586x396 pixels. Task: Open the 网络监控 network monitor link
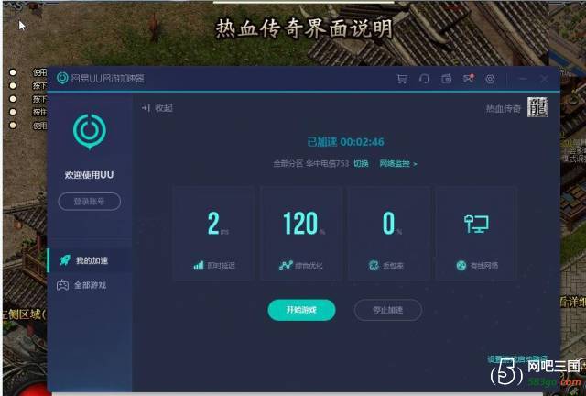click(x=398, y=163)
